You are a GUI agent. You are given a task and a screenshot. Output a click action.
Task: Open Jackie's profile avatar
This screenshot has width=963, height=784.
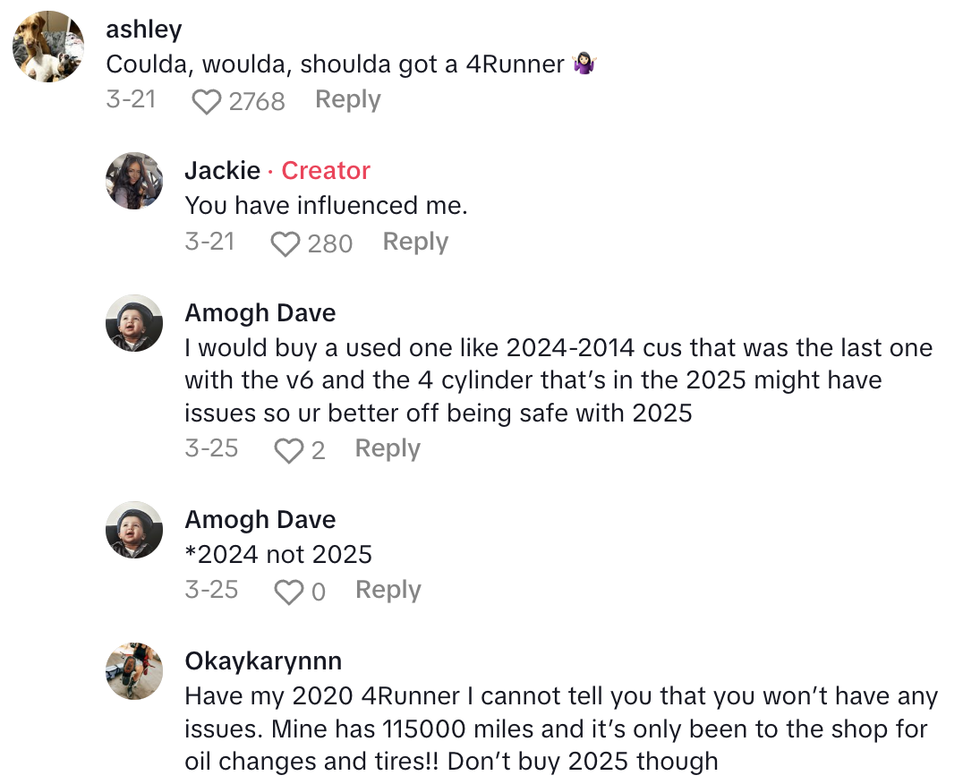pyautogui.click(x=134, y=181)
